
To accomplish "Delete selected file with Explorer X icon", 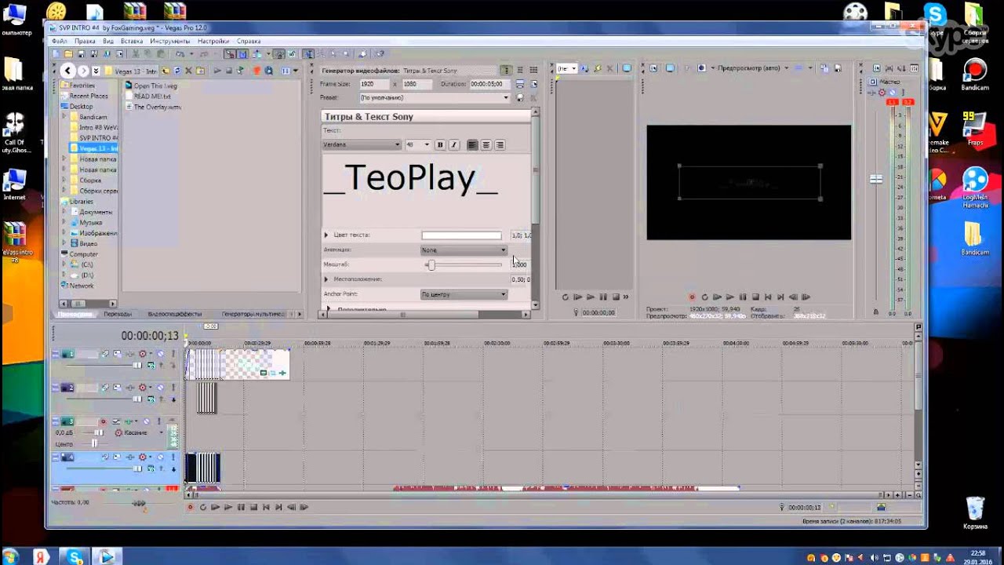I will (x=188, y=71).
